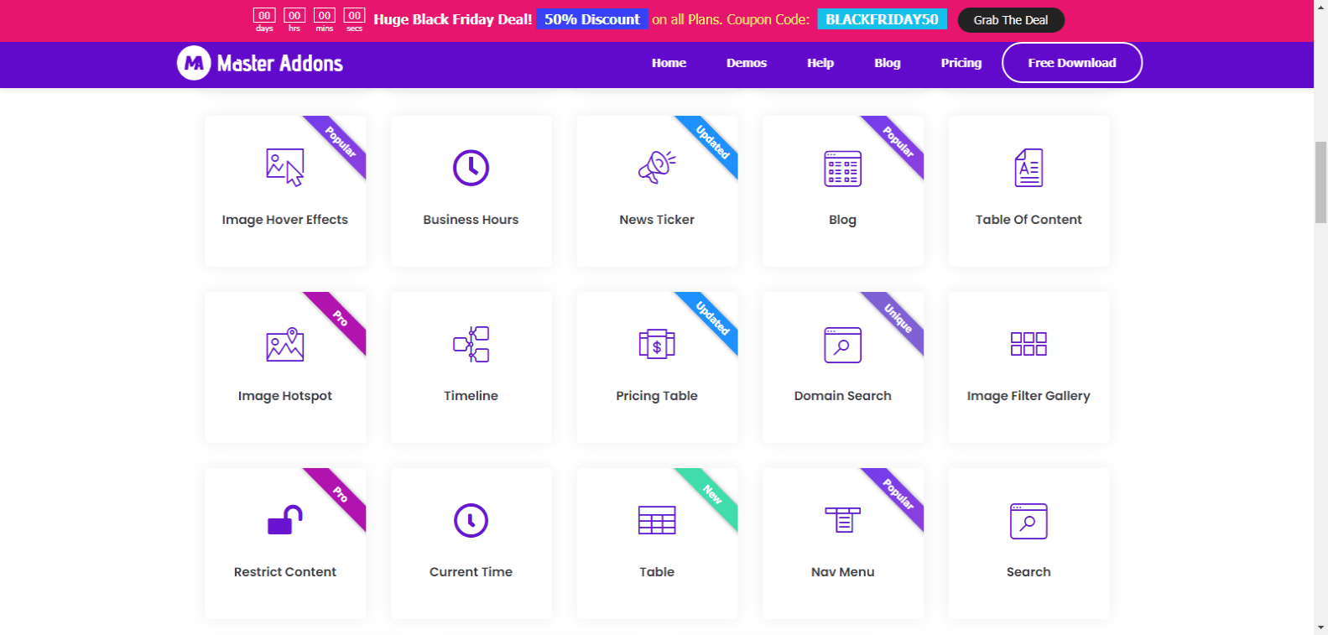Click the scrollbar down arrow

coord(1320,627)
